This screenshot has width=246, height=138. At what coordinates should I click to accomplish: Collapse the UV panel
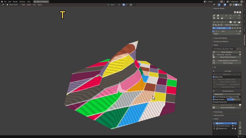pyautogui.click(x=215, y=67)
